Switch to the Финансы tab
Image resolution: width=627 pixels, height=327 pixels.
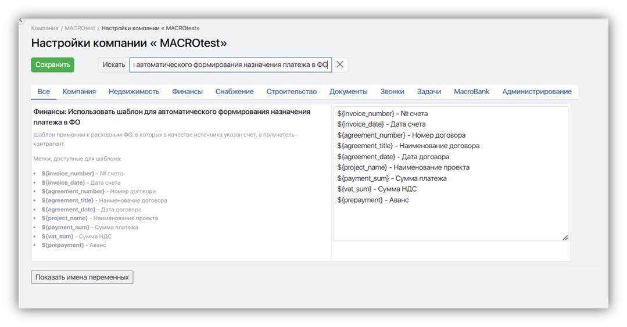point(187,92)
